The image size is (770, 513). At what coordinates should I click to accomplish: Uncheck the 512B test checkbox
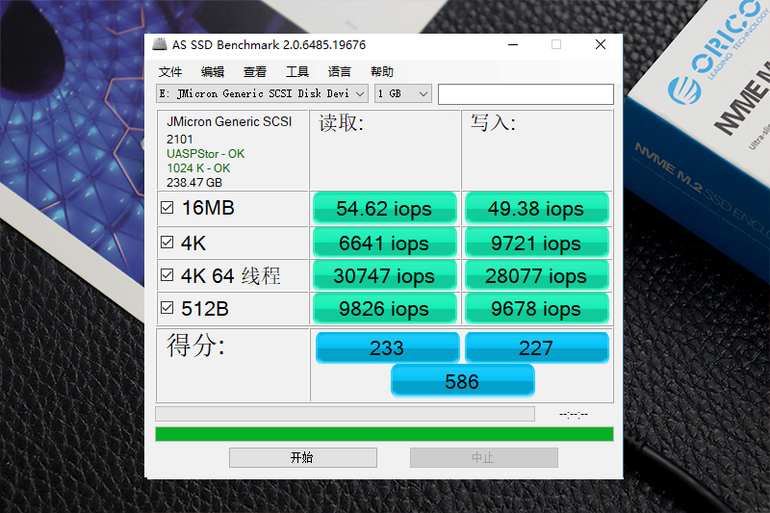pyautogui.click(x=167, y=308)
